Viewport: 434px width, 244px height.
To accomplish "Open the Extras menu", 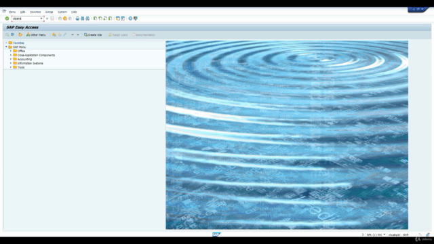I will tap(49, 12).
